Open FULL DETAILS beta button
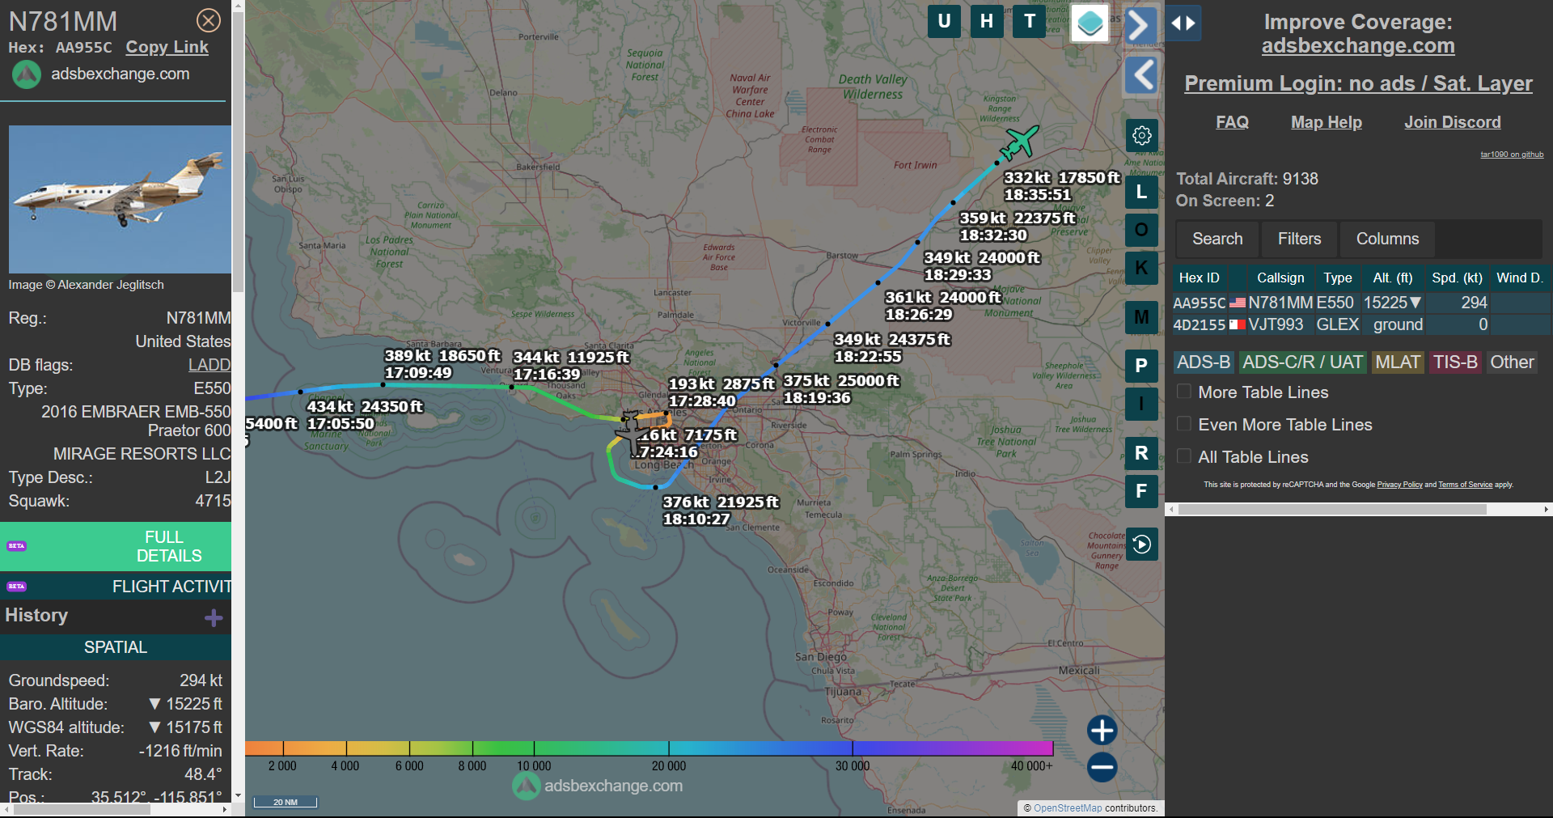The height and width of the screenshot is (818, 1553). point(116,546)
